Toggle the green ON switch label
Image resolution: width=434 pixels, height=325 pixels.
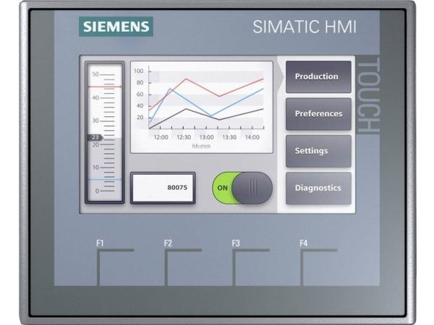coord(222,188)
